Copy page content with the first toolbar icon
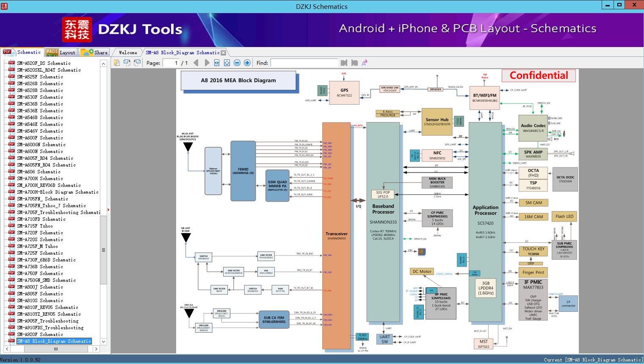644x364 pixels. point(116,63)
